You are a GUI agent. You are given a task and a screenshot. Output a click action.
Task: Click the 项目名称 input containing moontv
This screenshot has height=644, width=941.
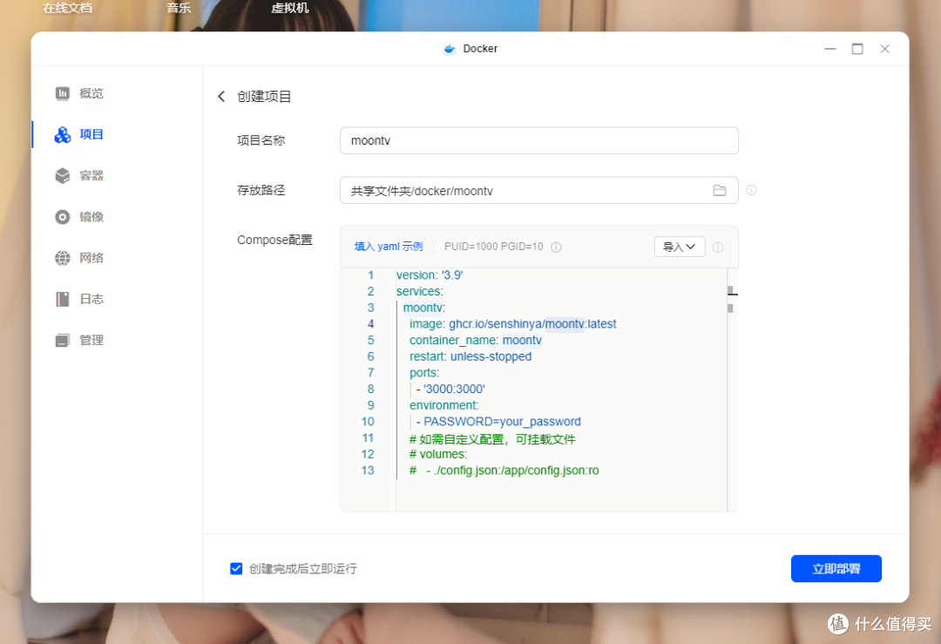pyautogui.click(x=538, y=140)
